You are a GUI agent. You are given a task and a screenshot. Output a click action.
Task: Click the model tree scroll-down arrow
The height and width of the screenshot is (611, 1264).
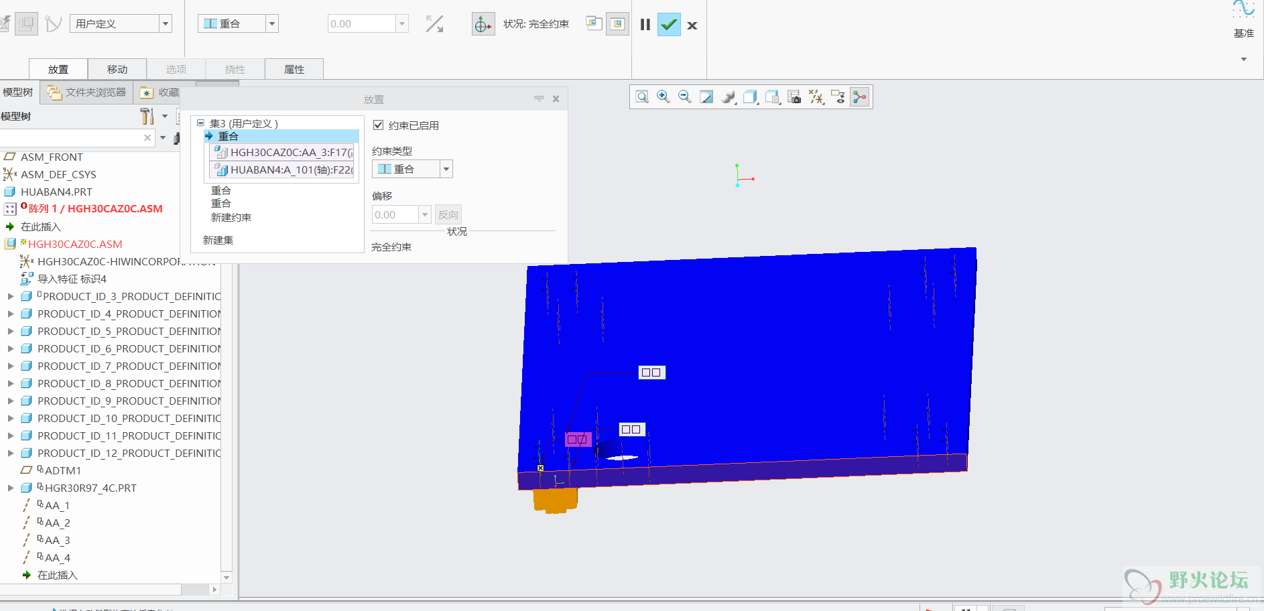(227, 578)
